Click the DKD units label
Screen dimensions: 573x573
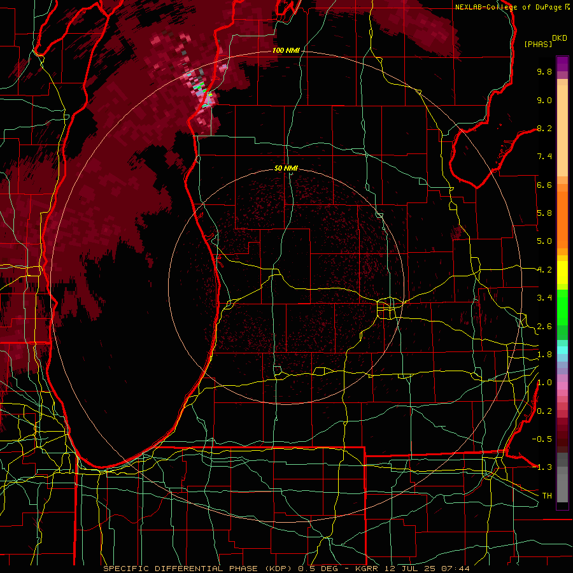[x=560, y=38]
